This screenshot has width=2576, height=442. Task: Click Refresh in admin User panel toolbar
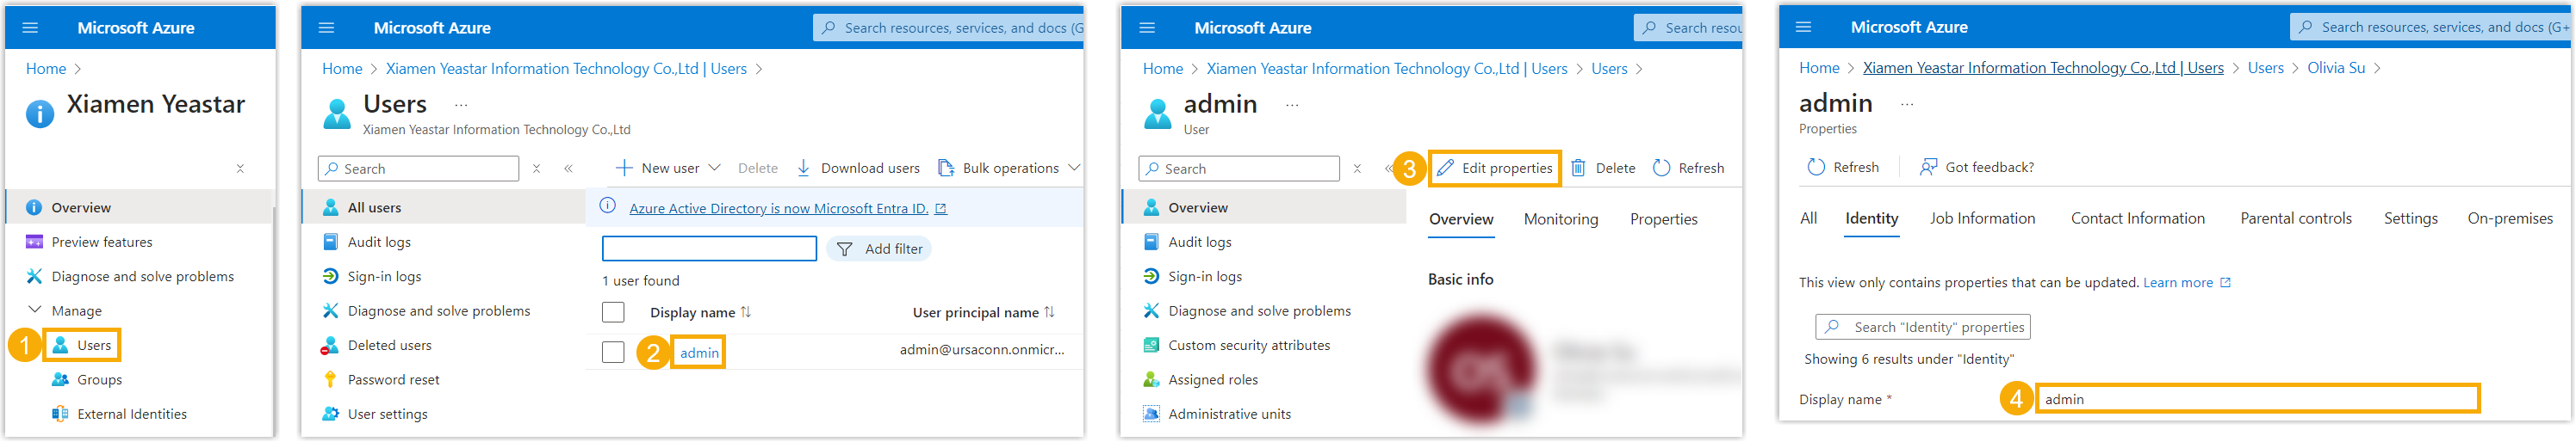[1688, 168]
